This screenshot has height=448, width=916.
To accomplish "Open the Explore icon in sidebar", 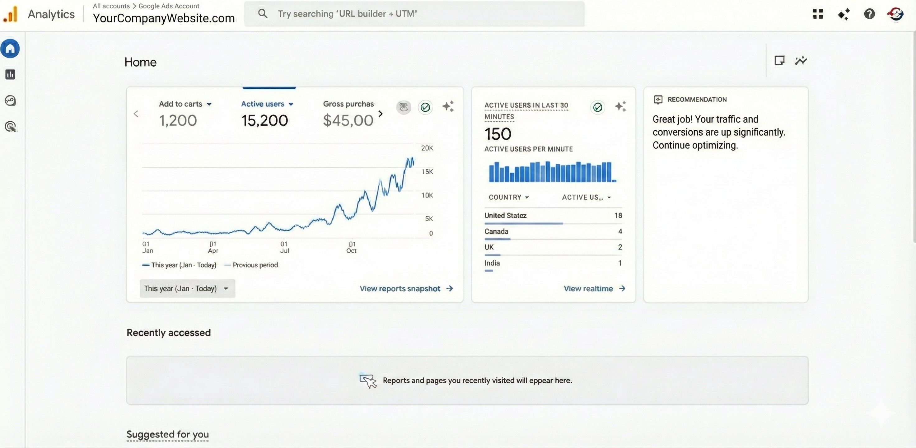I will [10, 100].
